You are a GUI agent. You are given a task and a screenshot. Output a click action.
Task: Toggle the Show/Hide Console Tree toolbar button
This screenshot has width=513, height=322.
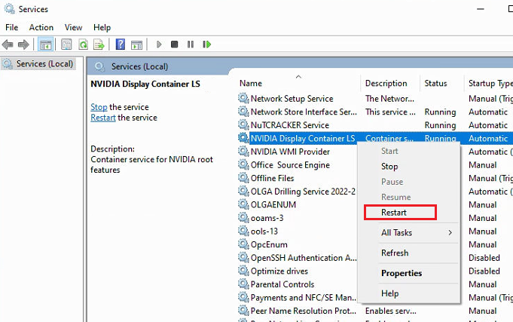click(45, 44)
